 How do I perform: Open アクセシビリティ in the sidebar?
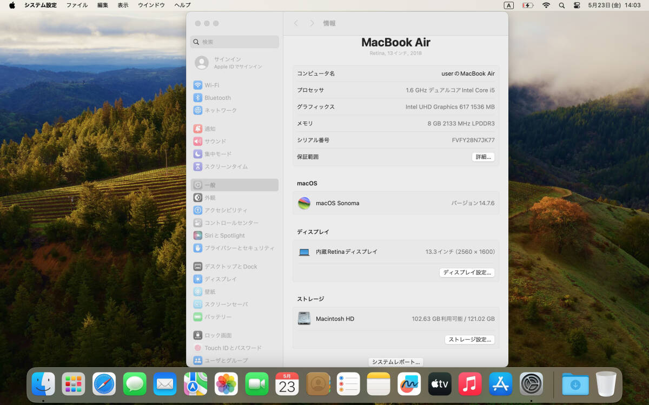234,210
